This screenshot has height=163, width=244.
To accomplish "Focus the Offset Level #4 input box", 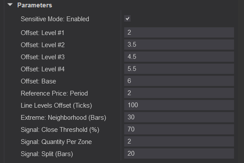I will [x=179, y=69].
